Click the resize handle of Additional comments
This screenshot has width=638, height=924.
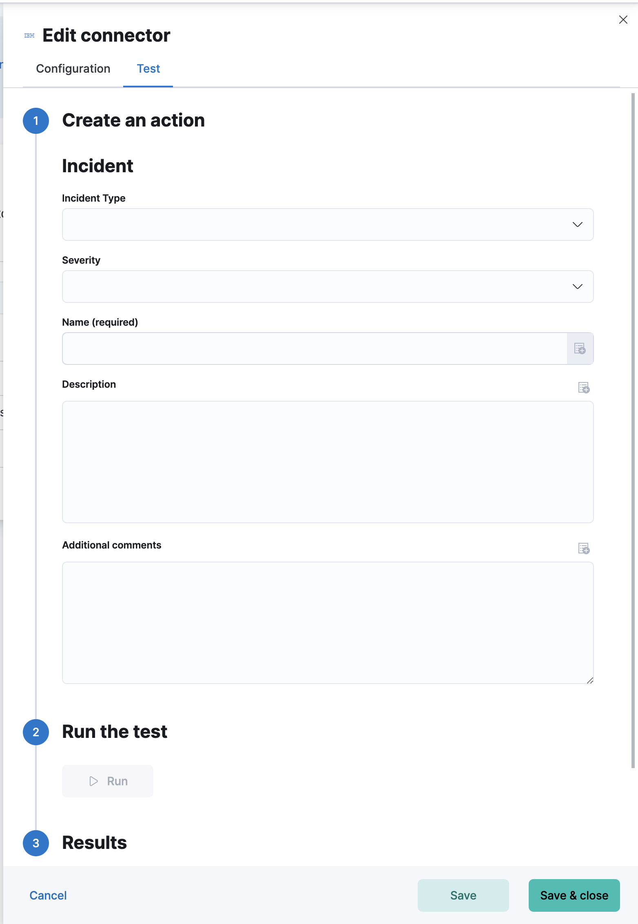click(x=591, y=681)
